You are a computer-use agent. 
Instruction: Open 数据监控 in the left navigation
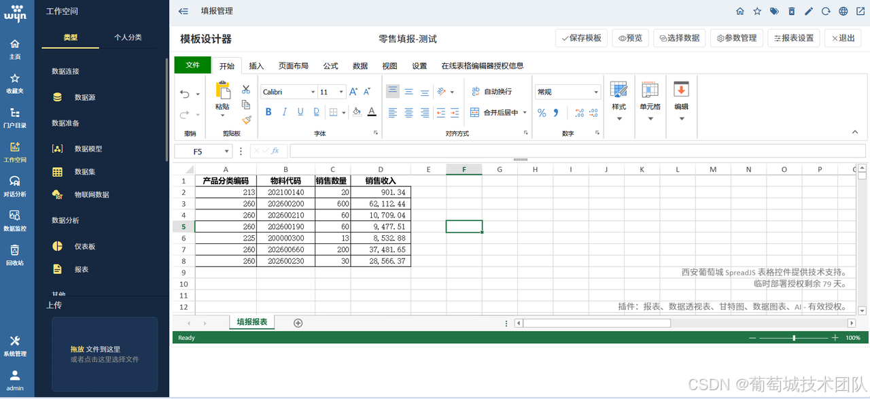click(x=15, y=220)
